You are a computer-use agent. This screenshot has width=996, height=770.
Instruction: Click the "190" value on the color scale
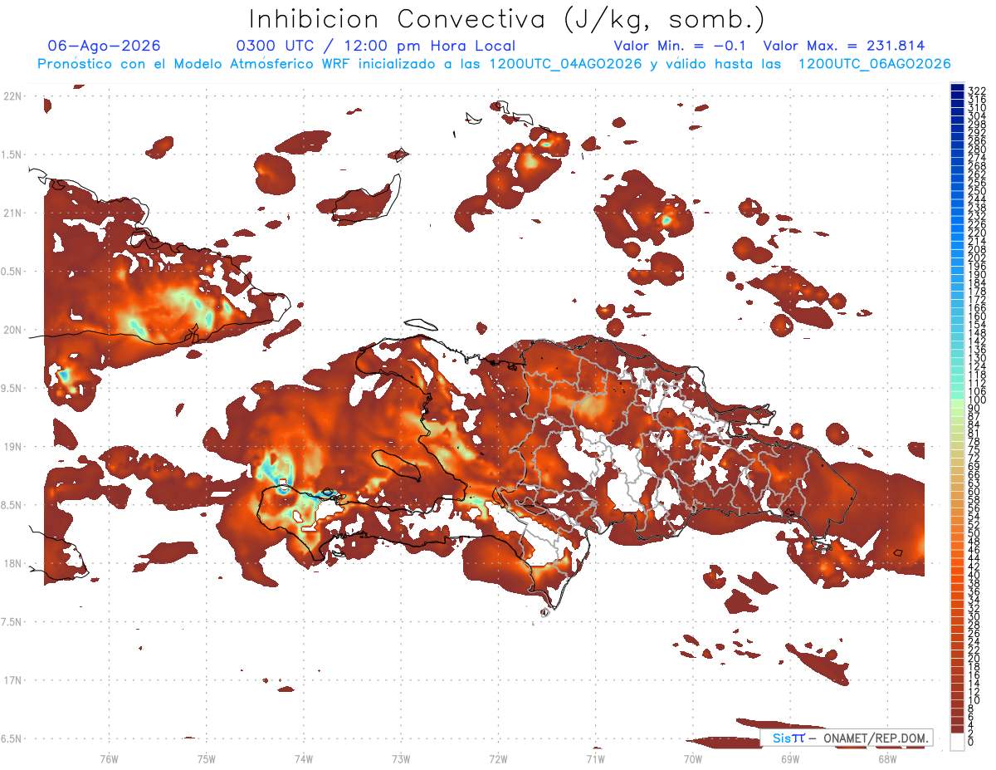pos(976,275)
